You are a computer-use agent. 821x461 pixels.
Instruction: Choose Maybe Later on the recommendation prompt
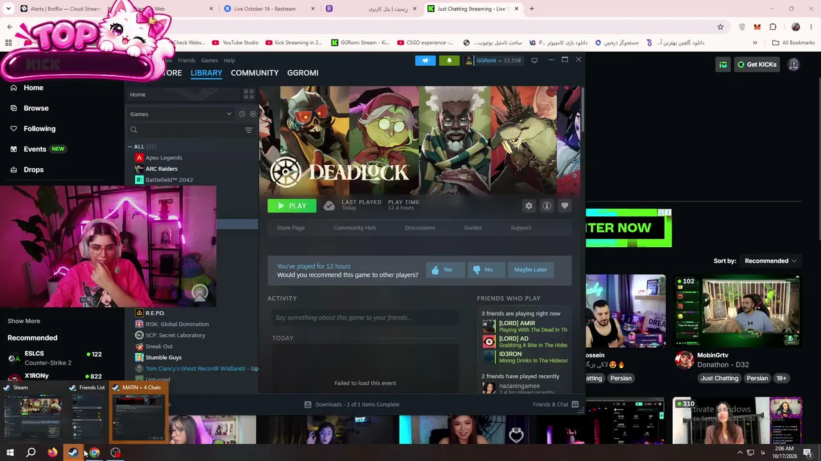click(530, 270)
